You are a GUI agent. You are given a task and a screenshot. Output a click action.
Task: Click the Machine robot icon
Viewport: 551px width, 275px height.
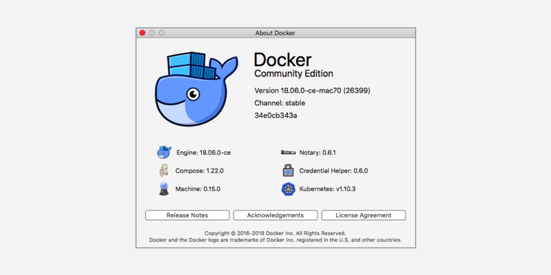pyautogui.click(x=163, y=189)
